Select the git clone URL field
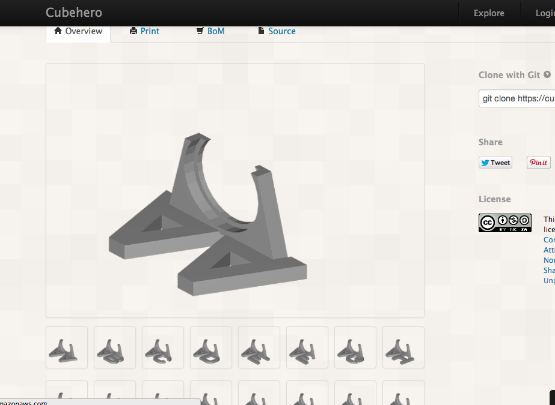This screenshot has width=555, height=405. [517, 98]
